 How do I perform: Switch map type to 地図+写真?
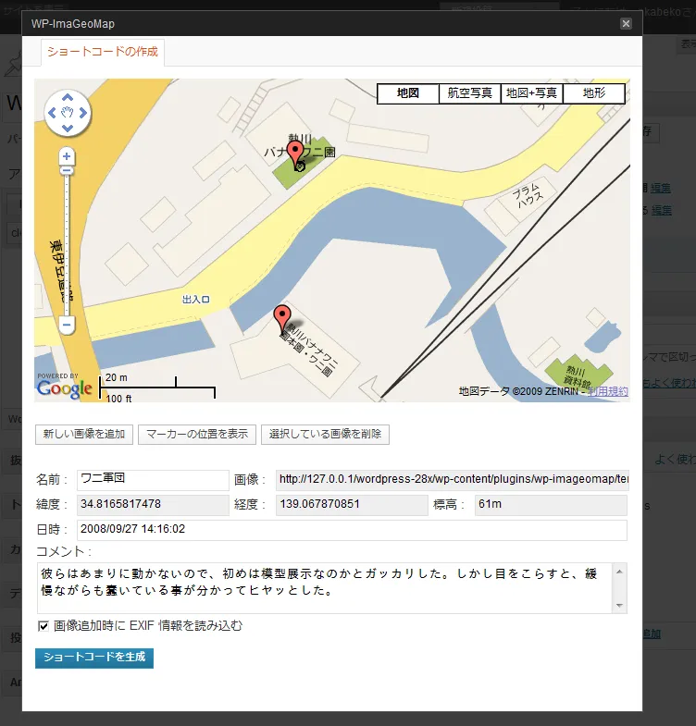coord(532,93)
